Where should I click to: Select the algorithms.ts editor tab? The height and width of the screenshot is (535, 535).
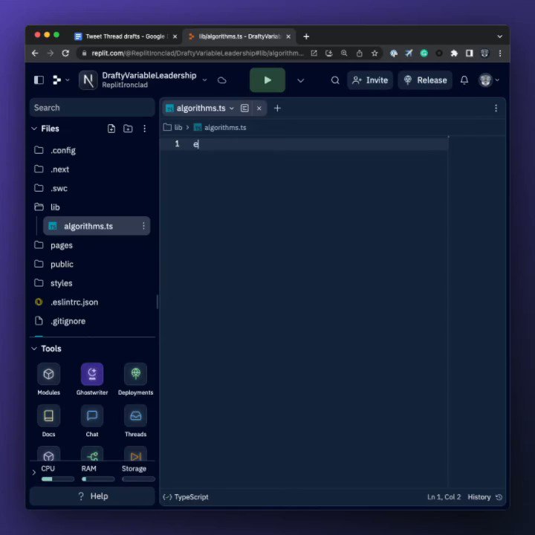point(201,108)
